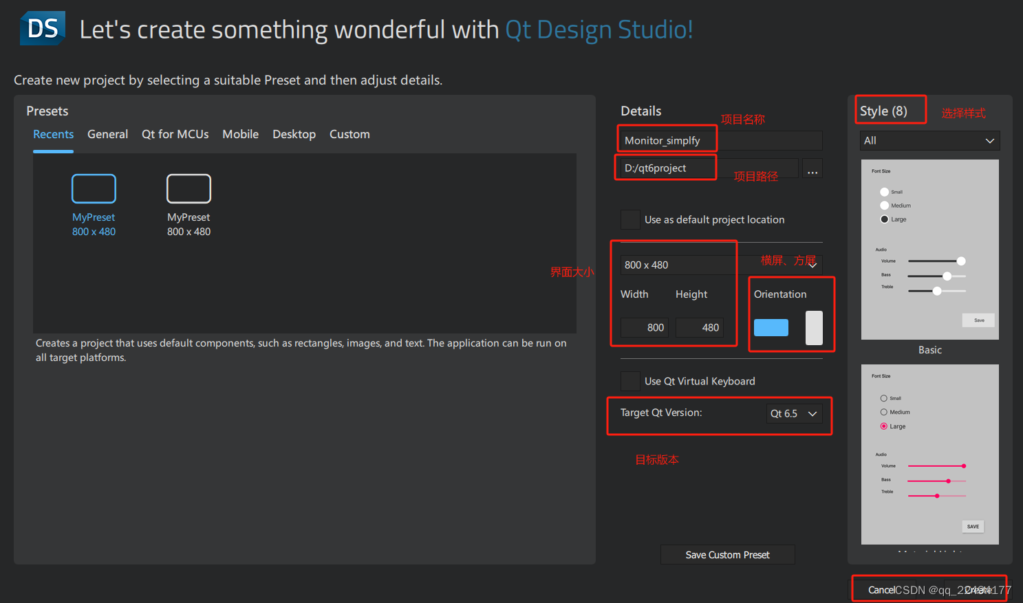This screenshot has height=603, width=1023.
Task: Select the Basic style thumbnail
Action: pos(930,250)
